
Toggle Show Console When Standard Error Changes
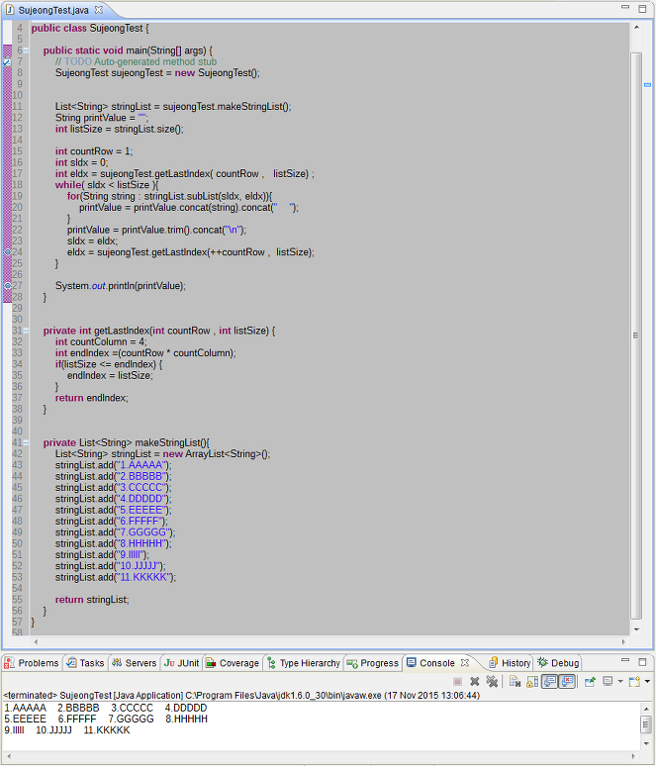coord(567,681)
